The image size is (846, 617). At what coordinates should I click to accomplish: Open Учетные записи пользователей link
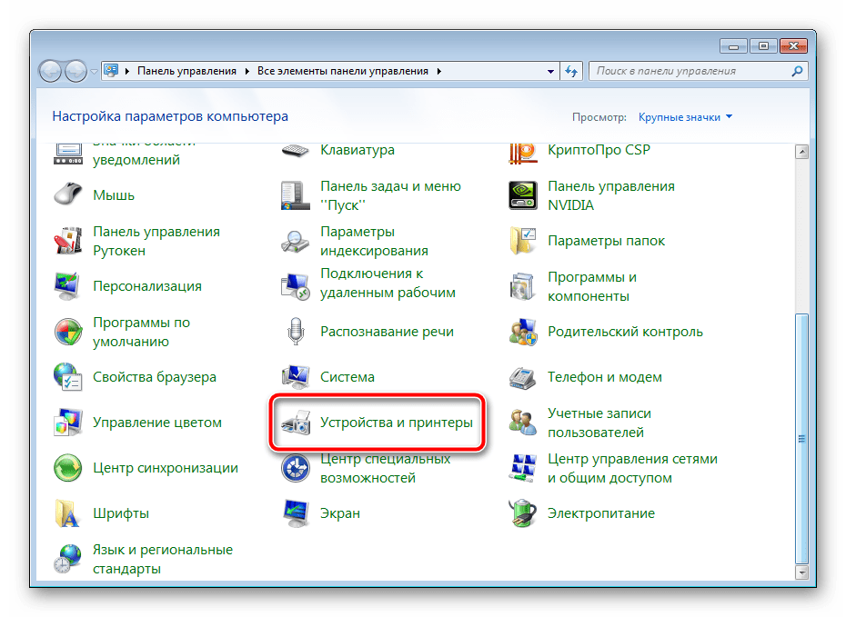pyautogui.click(x=599, y=423)
